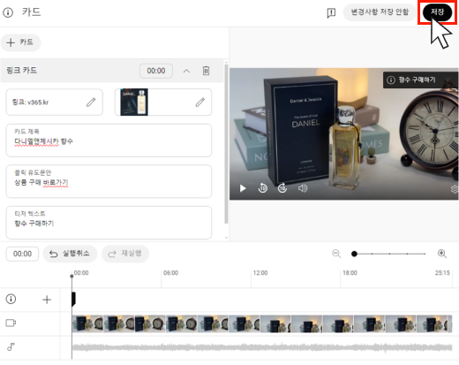The image size is (459, 365).
Task: Click the 실행취소 undo button
Action: [70, 254]
